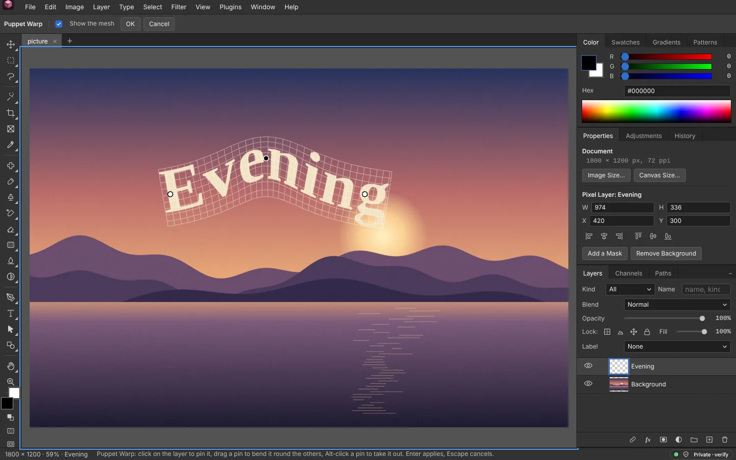Select the Move tool

[11, 44]
